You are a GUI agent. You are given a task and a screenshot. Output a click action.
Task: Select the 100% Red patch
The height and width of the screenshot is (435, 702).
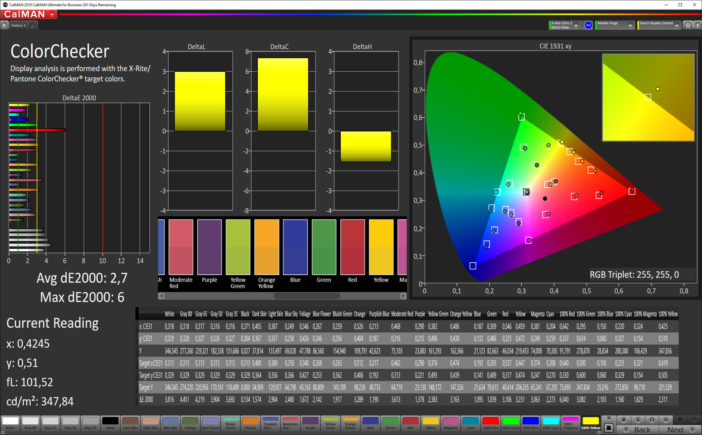coord(490,423)
